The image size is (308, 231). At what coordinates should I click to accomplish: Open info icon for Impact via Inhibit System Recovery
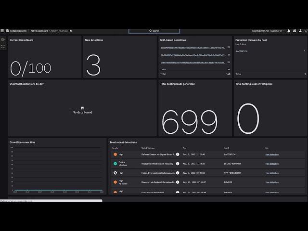[178, 164]
